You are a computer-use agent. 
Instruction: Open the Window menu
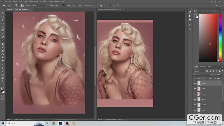click(57, 2)
